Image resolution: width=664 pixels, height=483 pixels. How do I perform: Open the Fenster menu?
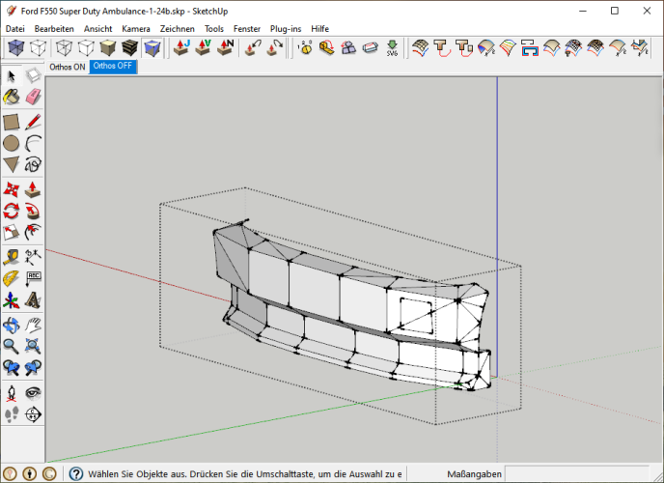(247, 29)
